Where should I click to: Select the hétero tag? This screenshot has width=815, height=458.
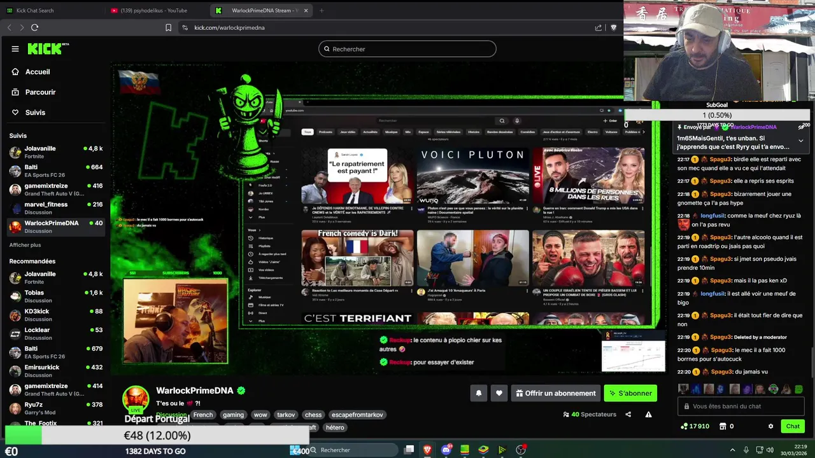tap(335, 427)
